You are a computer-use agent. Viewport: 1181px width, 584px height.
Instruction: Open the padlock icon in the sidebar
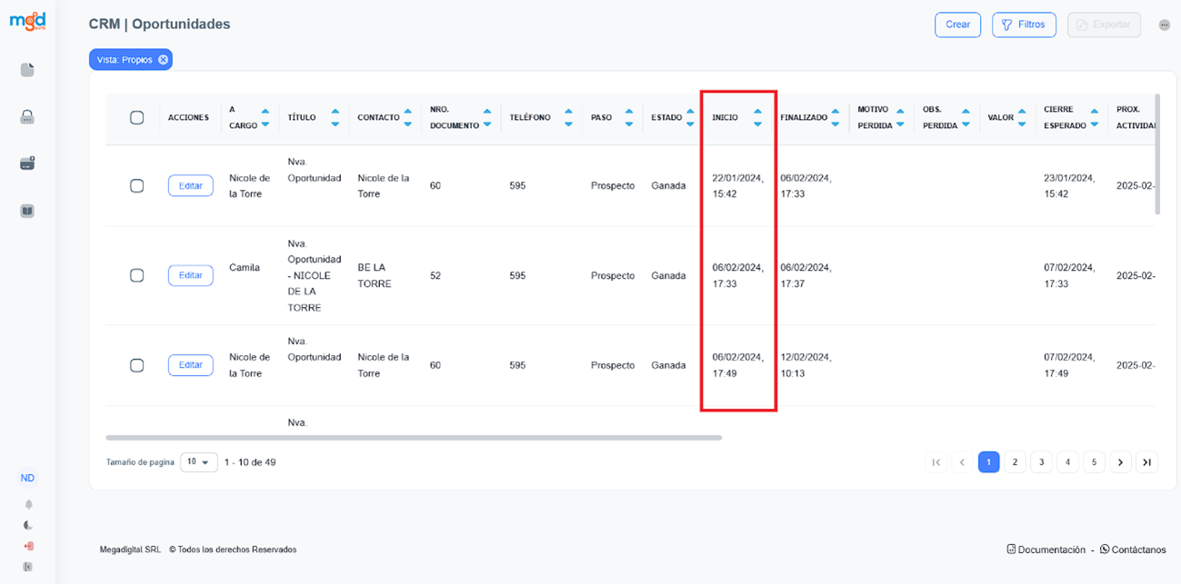[x=27, y=117]
